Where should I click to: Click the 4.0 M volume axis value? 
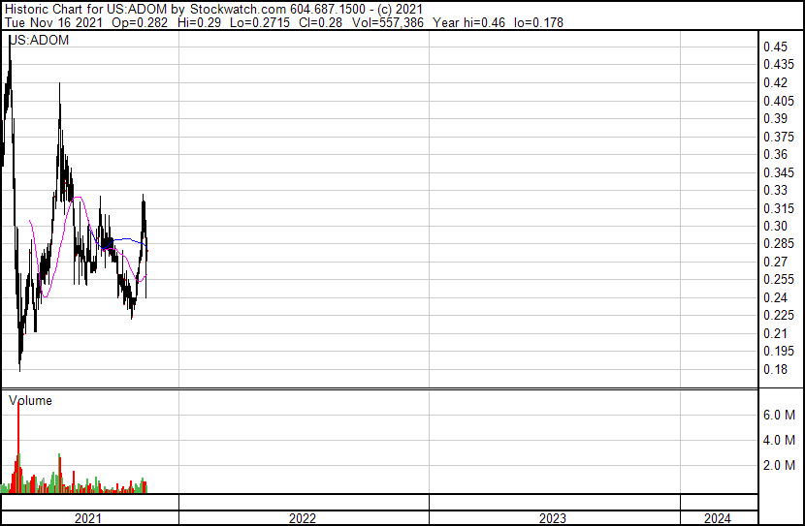tap(780, 440)
